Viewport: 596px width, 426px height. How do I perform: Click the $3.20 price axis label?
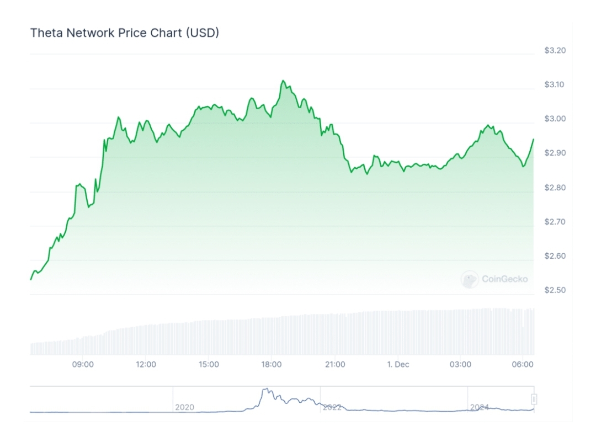(x=555, y=51)
